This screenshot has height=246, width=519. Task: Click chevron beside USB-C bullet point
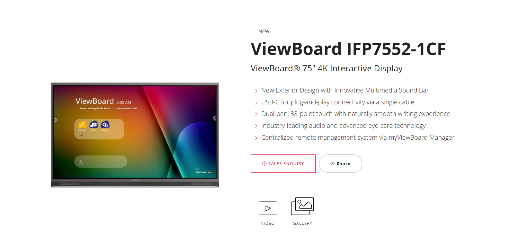pyautogui.click(x=256, y=103)
